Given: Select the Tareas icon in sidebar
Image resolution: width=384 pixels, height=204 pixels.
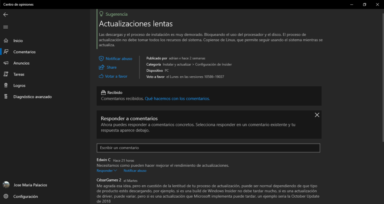Looking at the screenshot, I should (x=6, y=74).
